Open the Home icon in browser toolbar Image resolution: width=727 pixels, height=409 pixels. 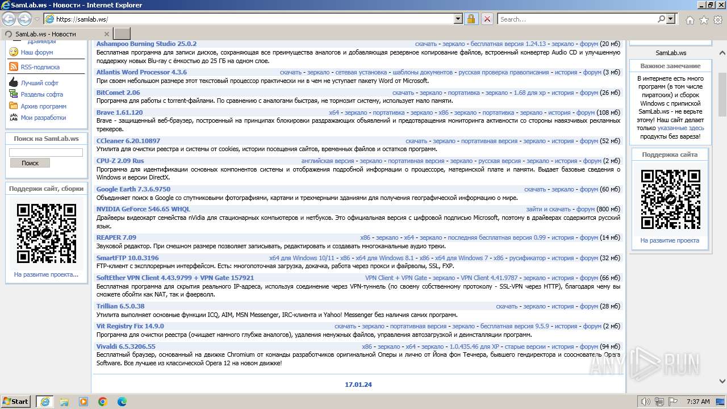690,20
